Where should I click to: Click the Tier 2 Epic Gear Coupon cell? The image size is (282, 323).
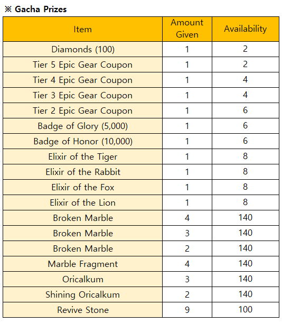tap(82, 110)
